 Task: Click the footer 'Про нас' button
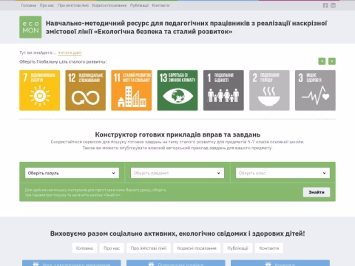point(112,248)
